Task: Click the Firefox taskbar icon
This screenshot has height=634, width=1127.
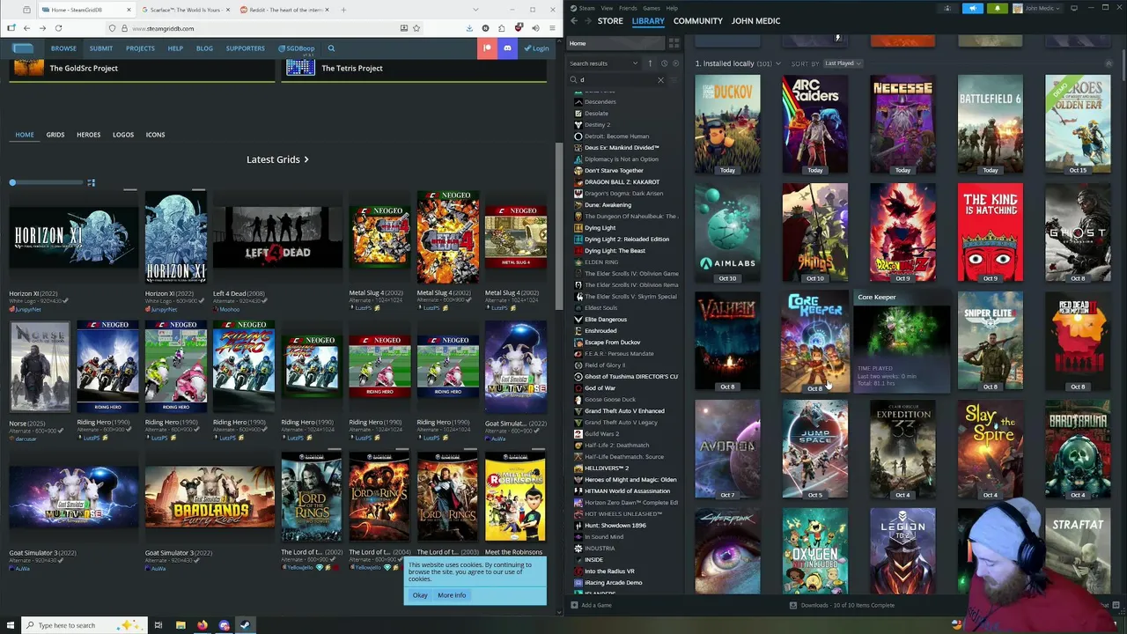Action: click(203, 625)
